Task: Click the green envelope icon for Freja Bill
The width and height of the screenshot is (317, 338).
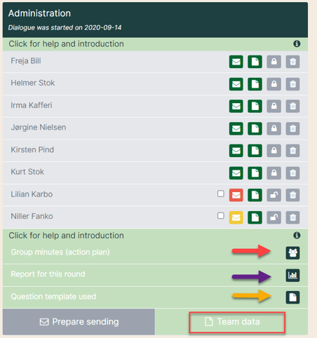Action: pyautogui.click(x=236, y=62)
